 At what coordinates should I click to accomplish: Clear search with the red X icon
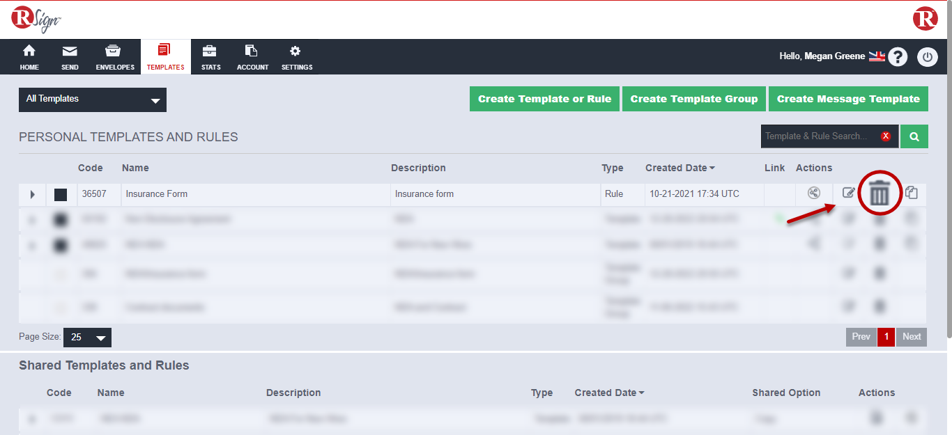pyautogui.click(x=886, y=136)
